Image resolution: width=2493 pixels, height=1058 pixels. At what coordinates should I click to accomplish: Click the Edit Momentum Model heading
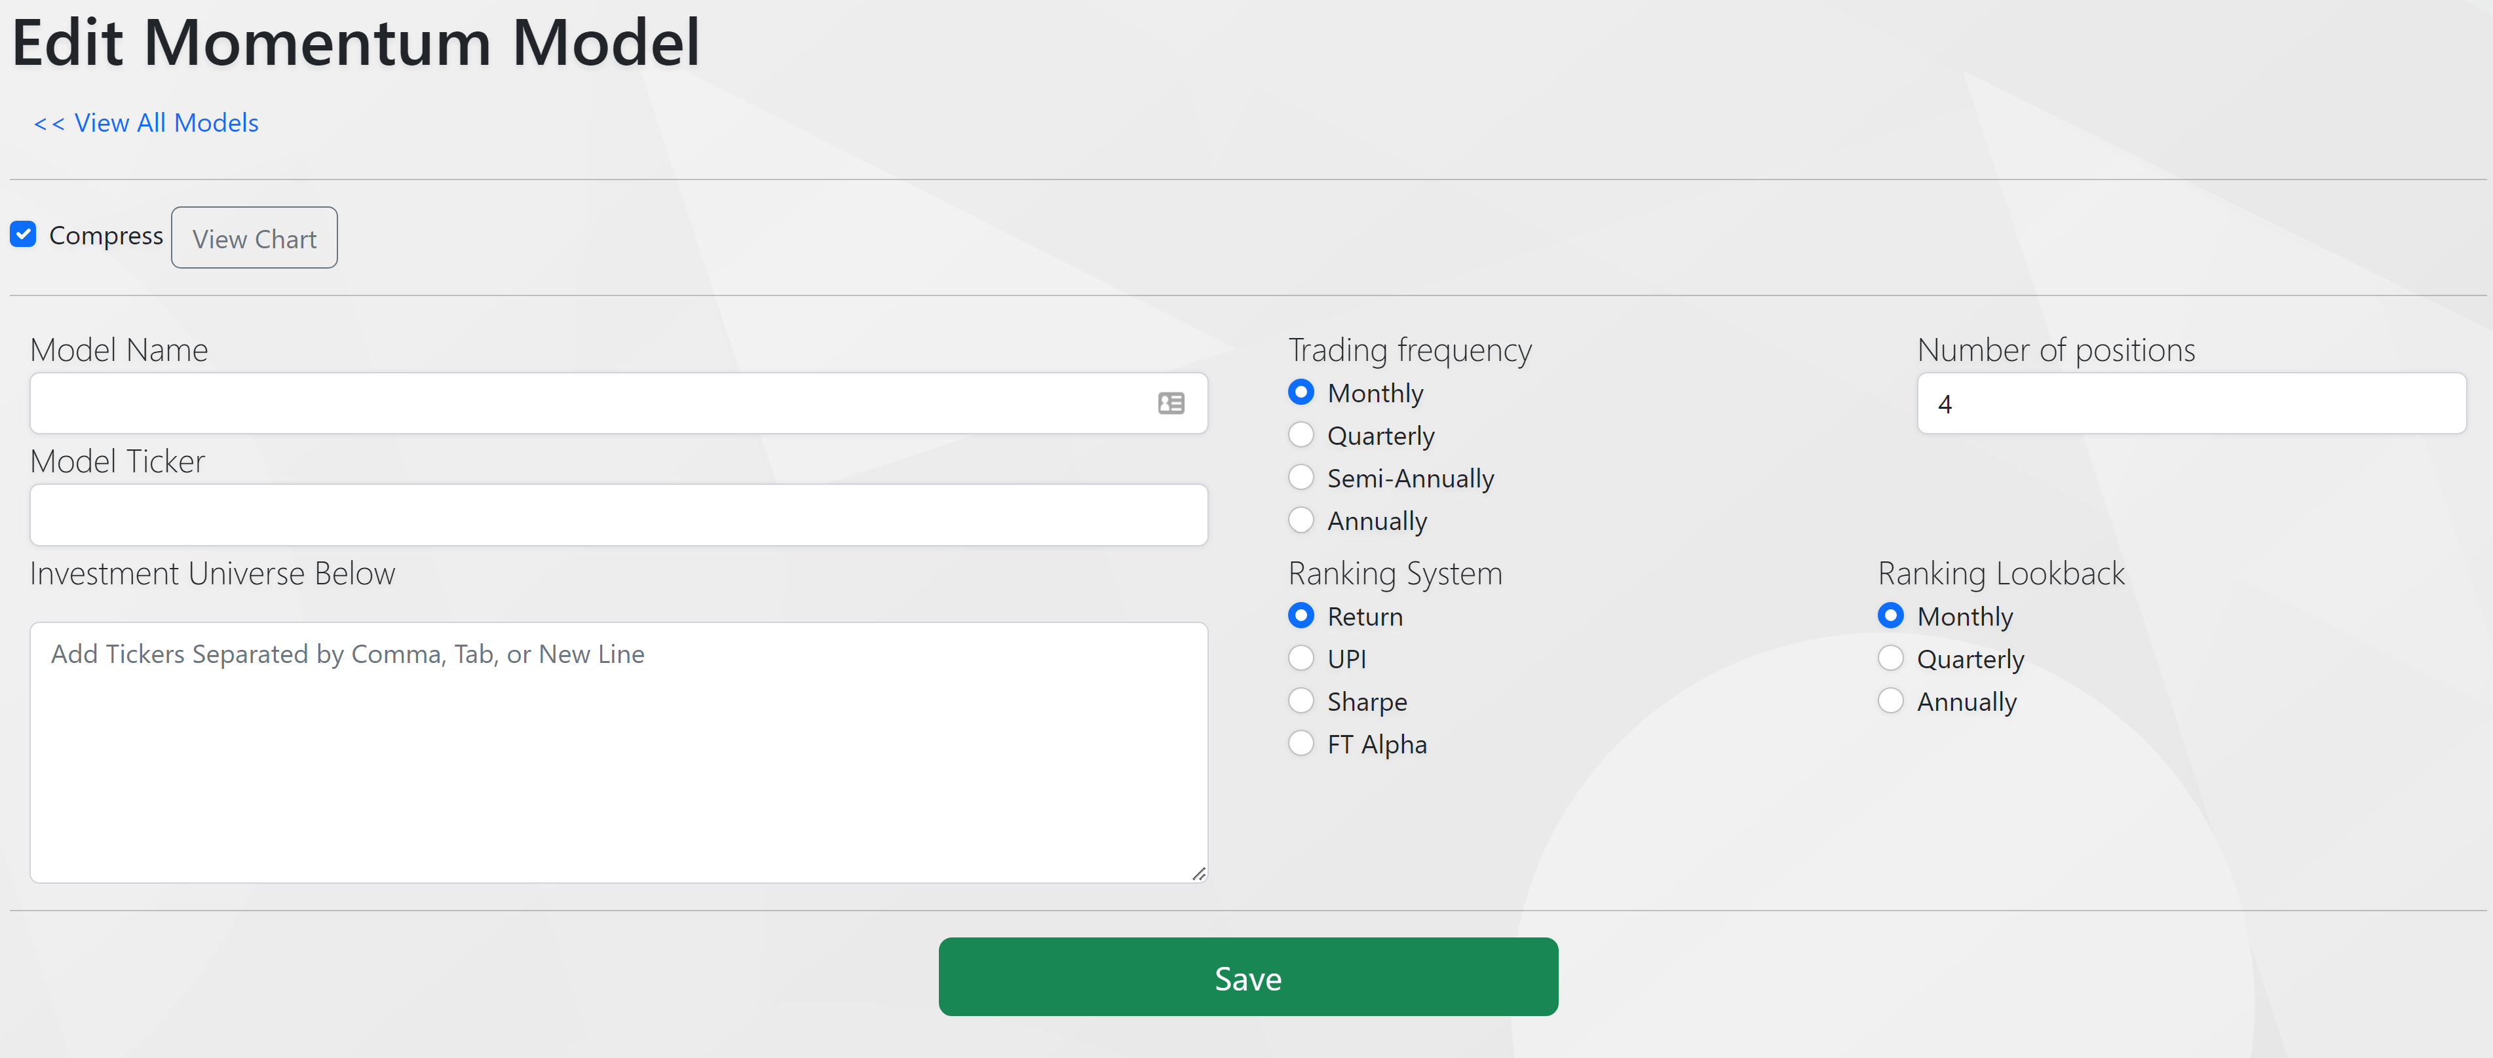click(355, 43)
